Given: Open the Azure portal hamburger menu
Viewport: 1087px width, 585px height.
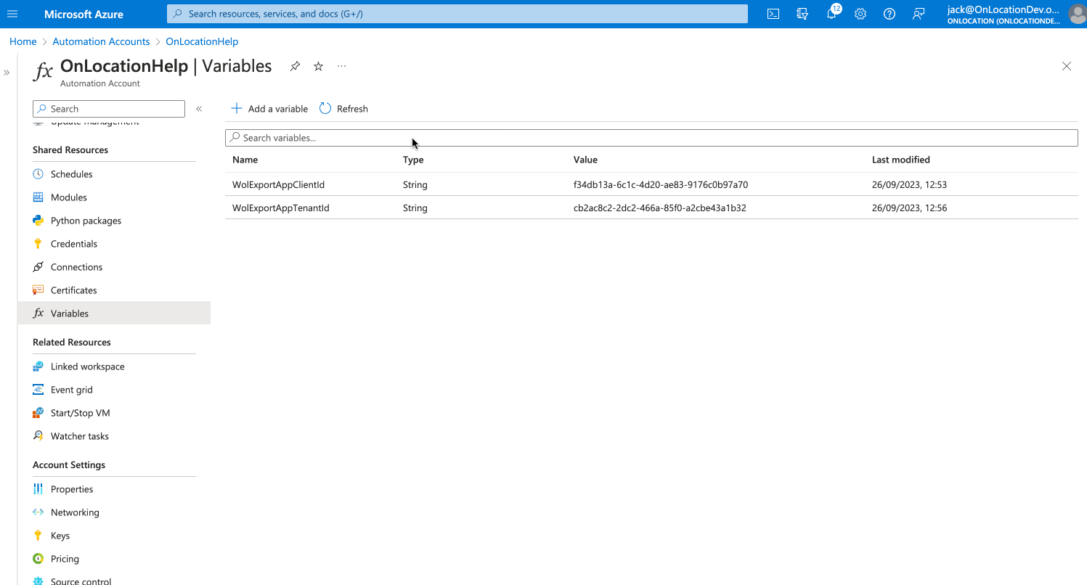Looking at the screenshot, I should point(12,14).
